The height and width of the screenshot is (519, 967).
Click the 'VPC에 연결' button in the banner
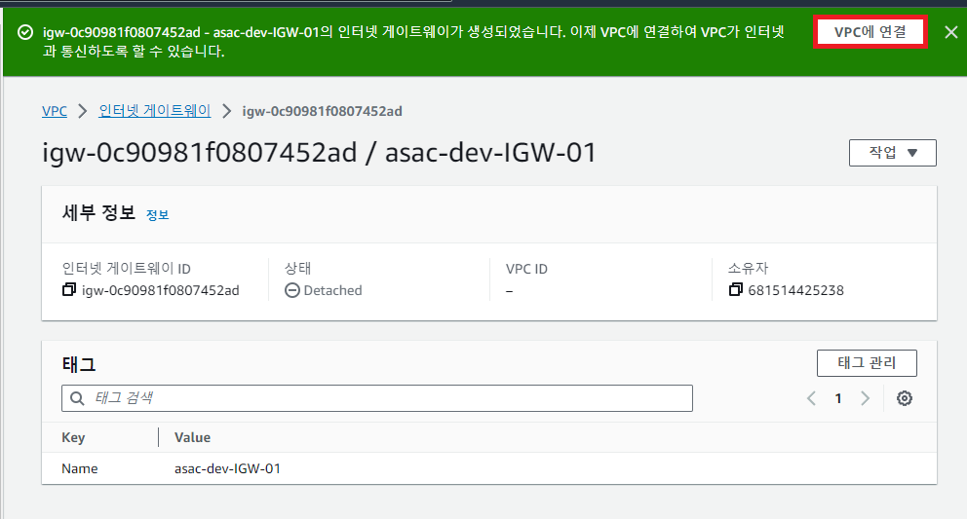870,32
